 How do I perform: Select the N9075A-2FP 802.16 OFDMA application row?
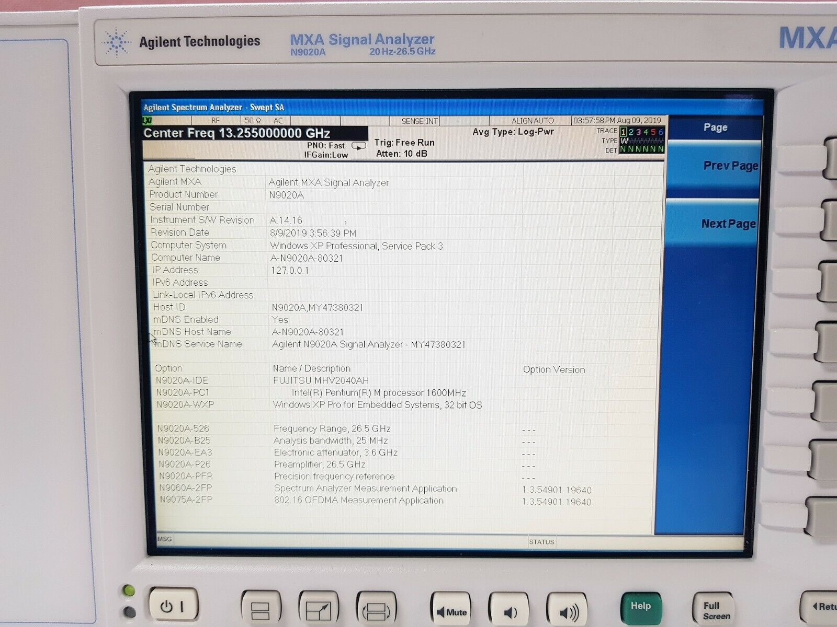click(376, 501)
